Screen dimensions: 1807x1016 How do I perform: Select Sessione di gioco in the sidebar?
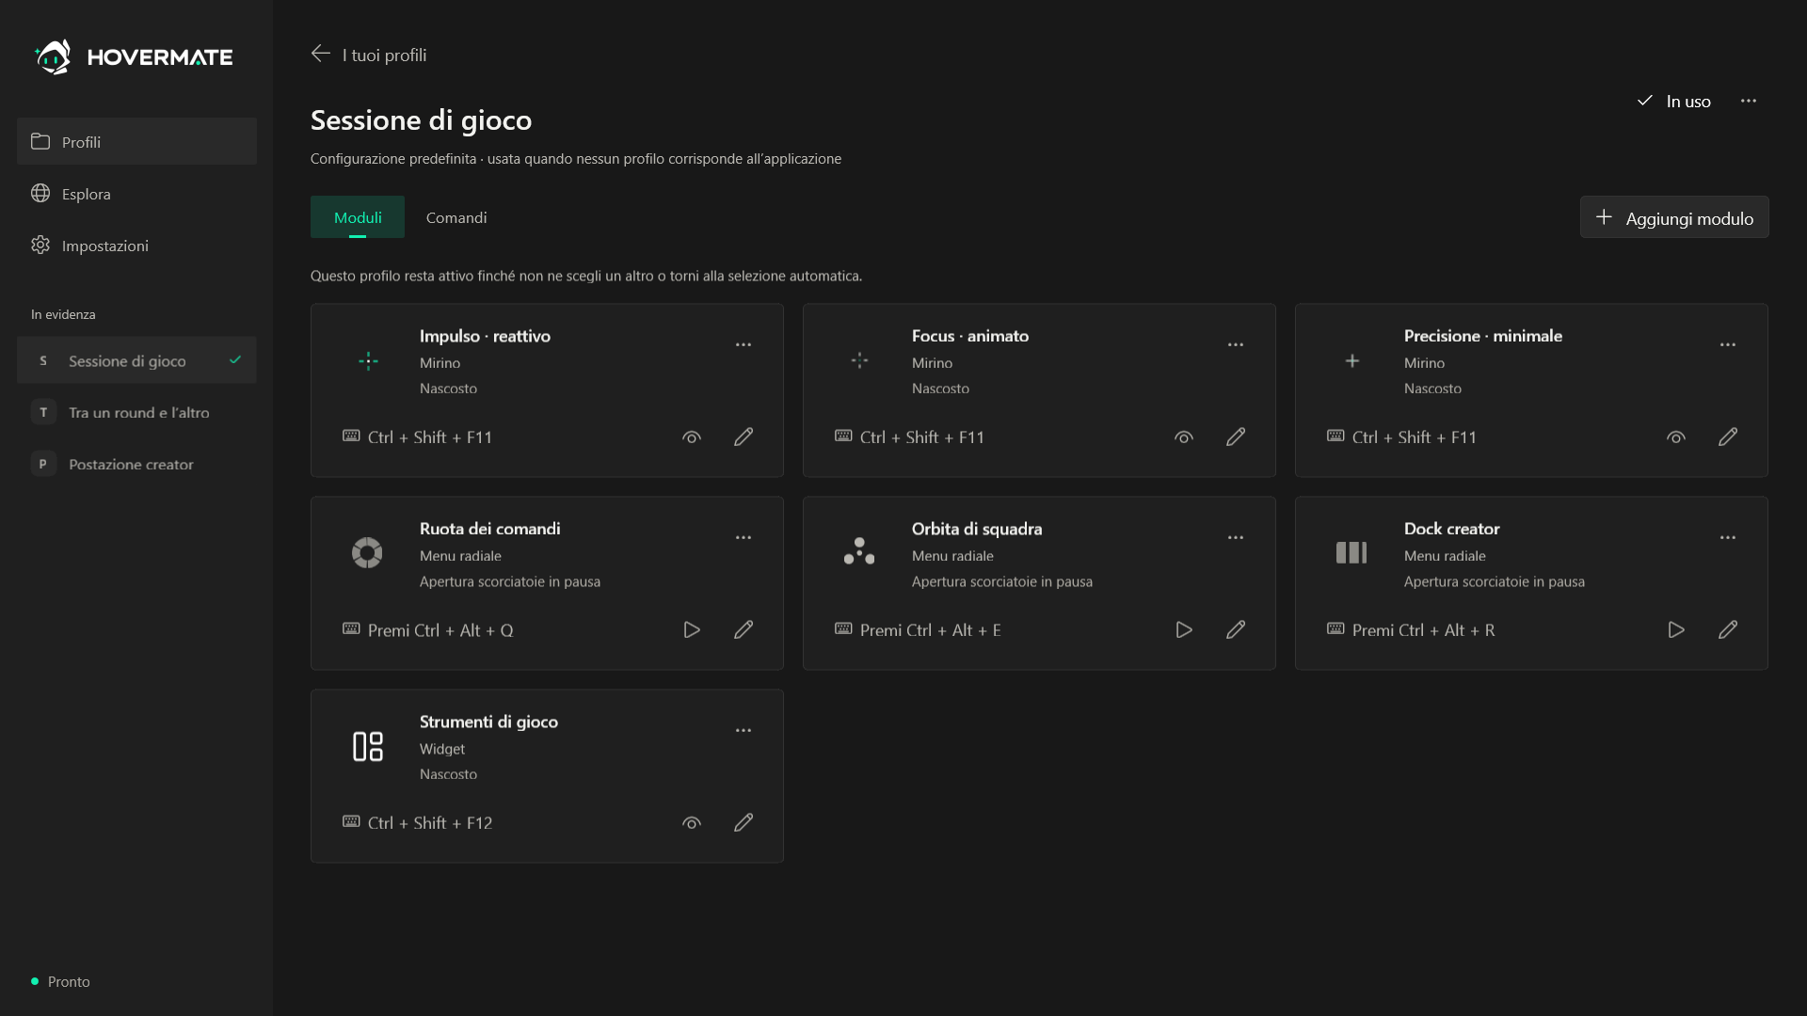[136, 360]
